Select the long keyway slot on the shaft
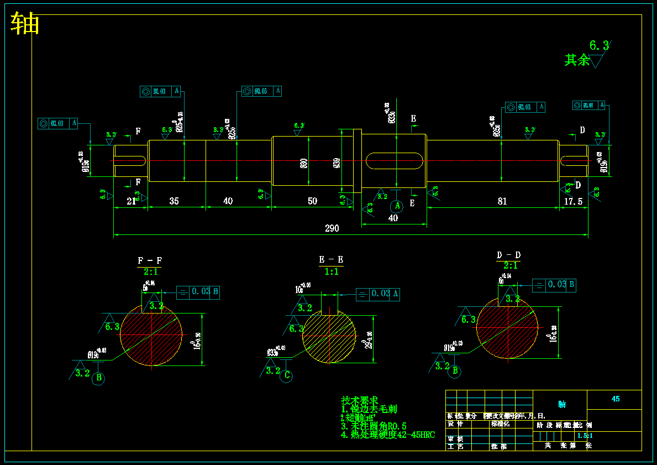Screen dimensions: 657x465 coord(395,161)
